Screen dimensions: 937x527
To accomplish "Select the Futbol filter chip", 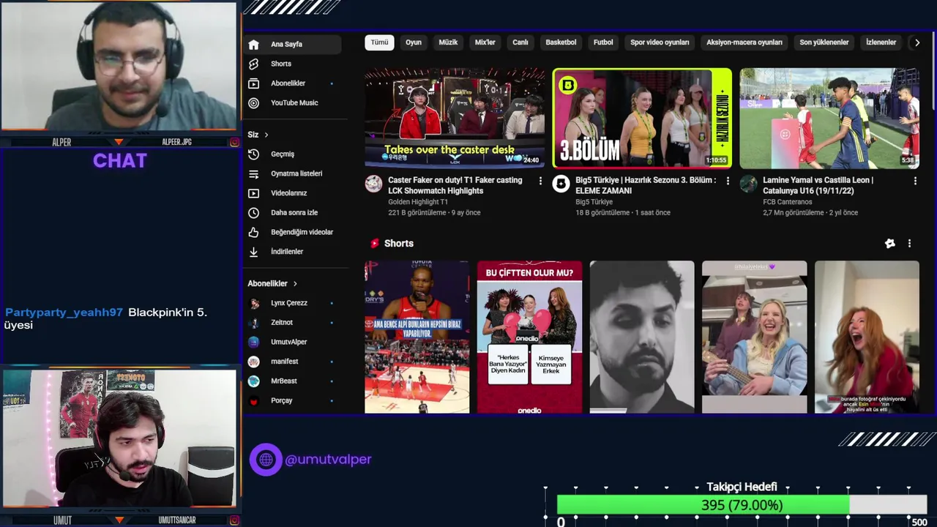I will (603, 42).
